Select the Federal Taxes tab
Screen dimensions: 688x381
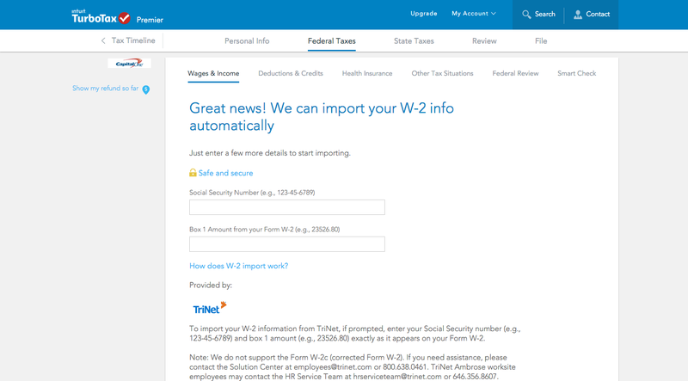[332, 40]
